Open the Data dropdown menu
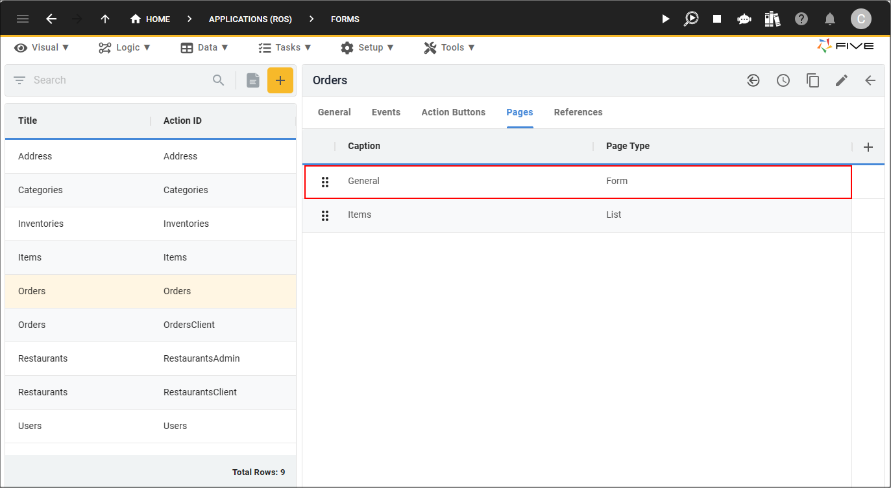Screen dimensions: 891x488 pos(204,47)
